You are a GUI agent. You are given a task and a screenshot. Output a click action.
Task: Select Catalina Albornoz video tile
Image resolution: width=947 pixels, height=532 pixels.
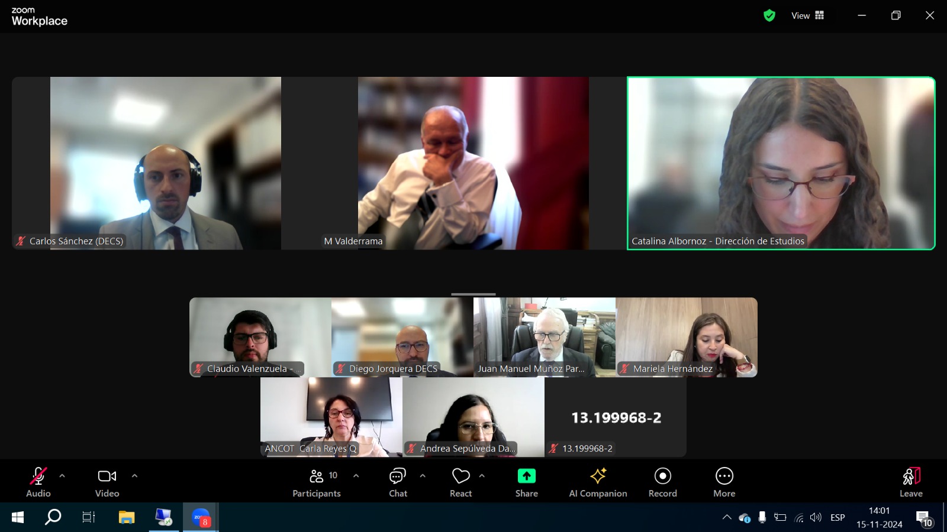781,163
